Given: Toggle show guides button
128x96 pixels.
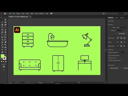Looking at the screenshot, I should (x=118, y=42).
